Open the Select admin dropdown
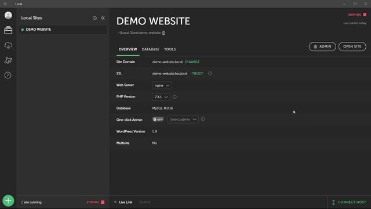371x209 pixels. [183, 120]
